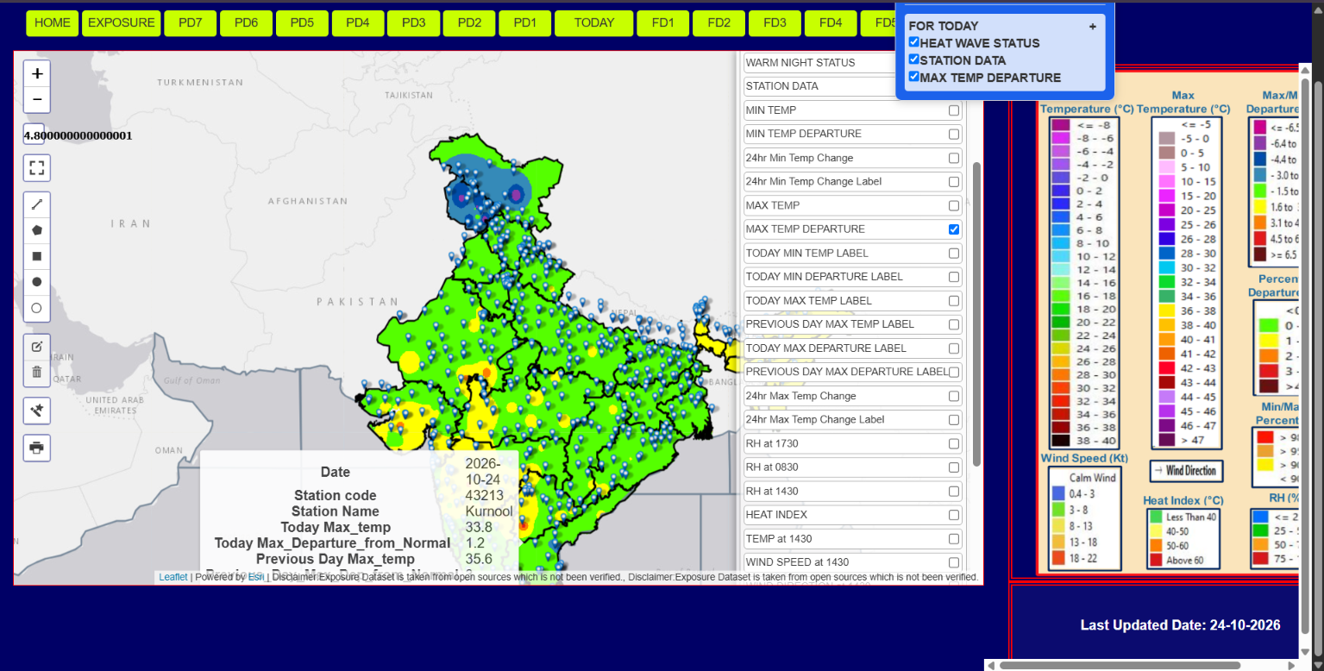Select the FD4 forecast tab
The height and width of the screenshot is (671, 1324).
coord(831,23)
